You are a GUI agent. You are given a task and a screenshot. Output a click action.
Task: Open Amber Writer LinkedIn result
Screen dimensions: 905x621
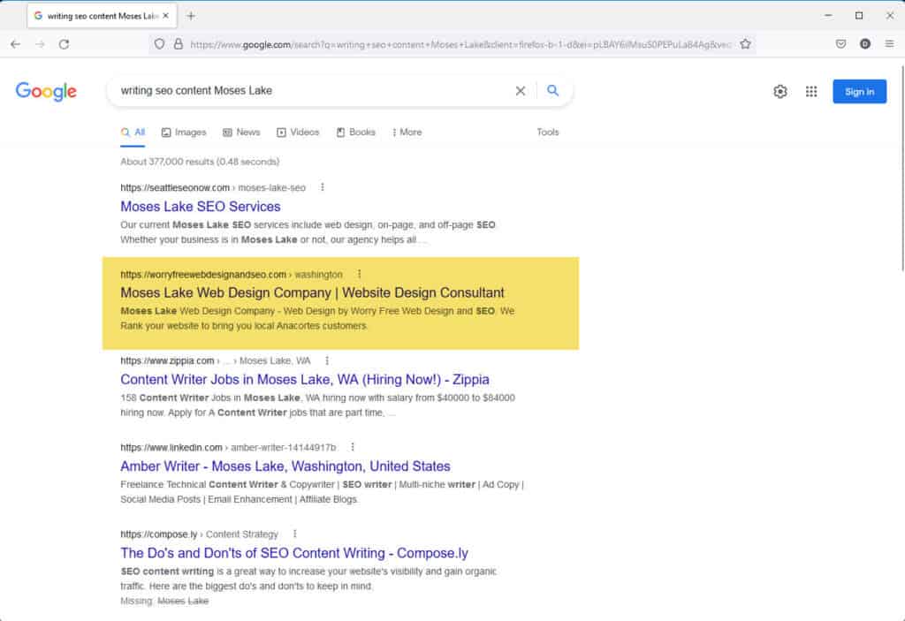click(x=285, y=466)
